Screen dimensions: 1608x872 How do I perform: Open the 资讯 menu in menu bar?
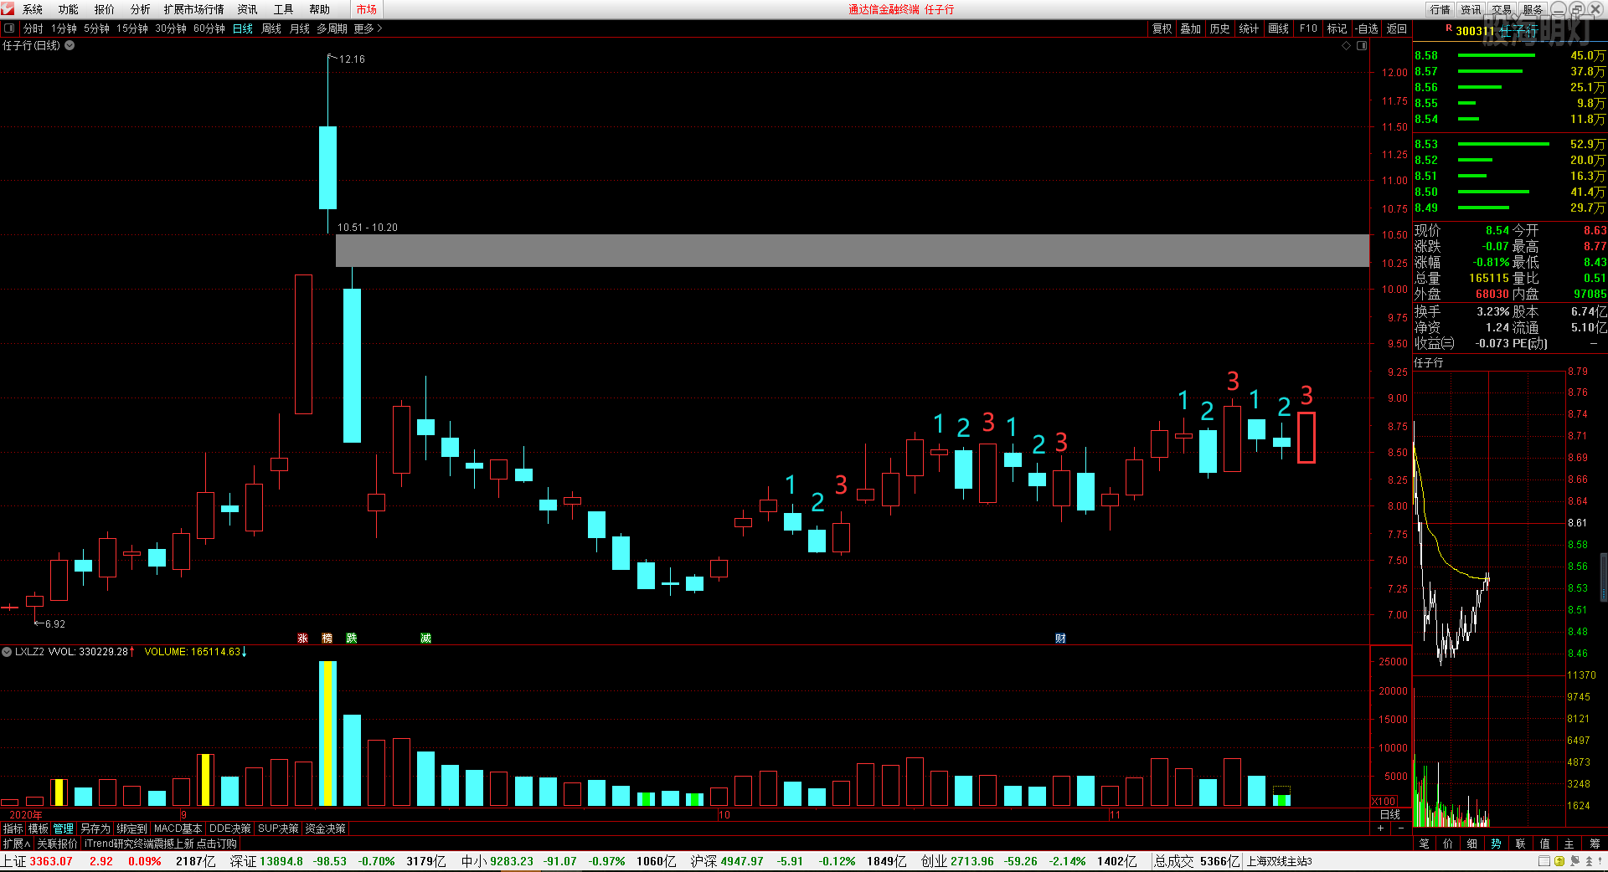247,9
